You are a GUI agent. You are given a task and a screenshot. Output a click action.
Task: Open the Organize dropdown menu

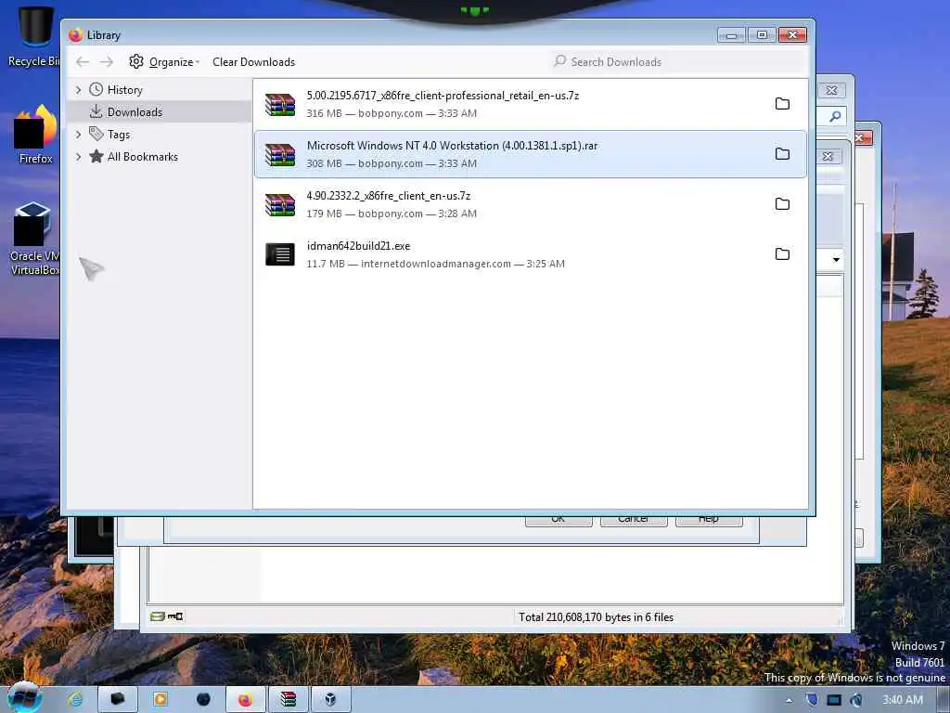pos(173,62)
